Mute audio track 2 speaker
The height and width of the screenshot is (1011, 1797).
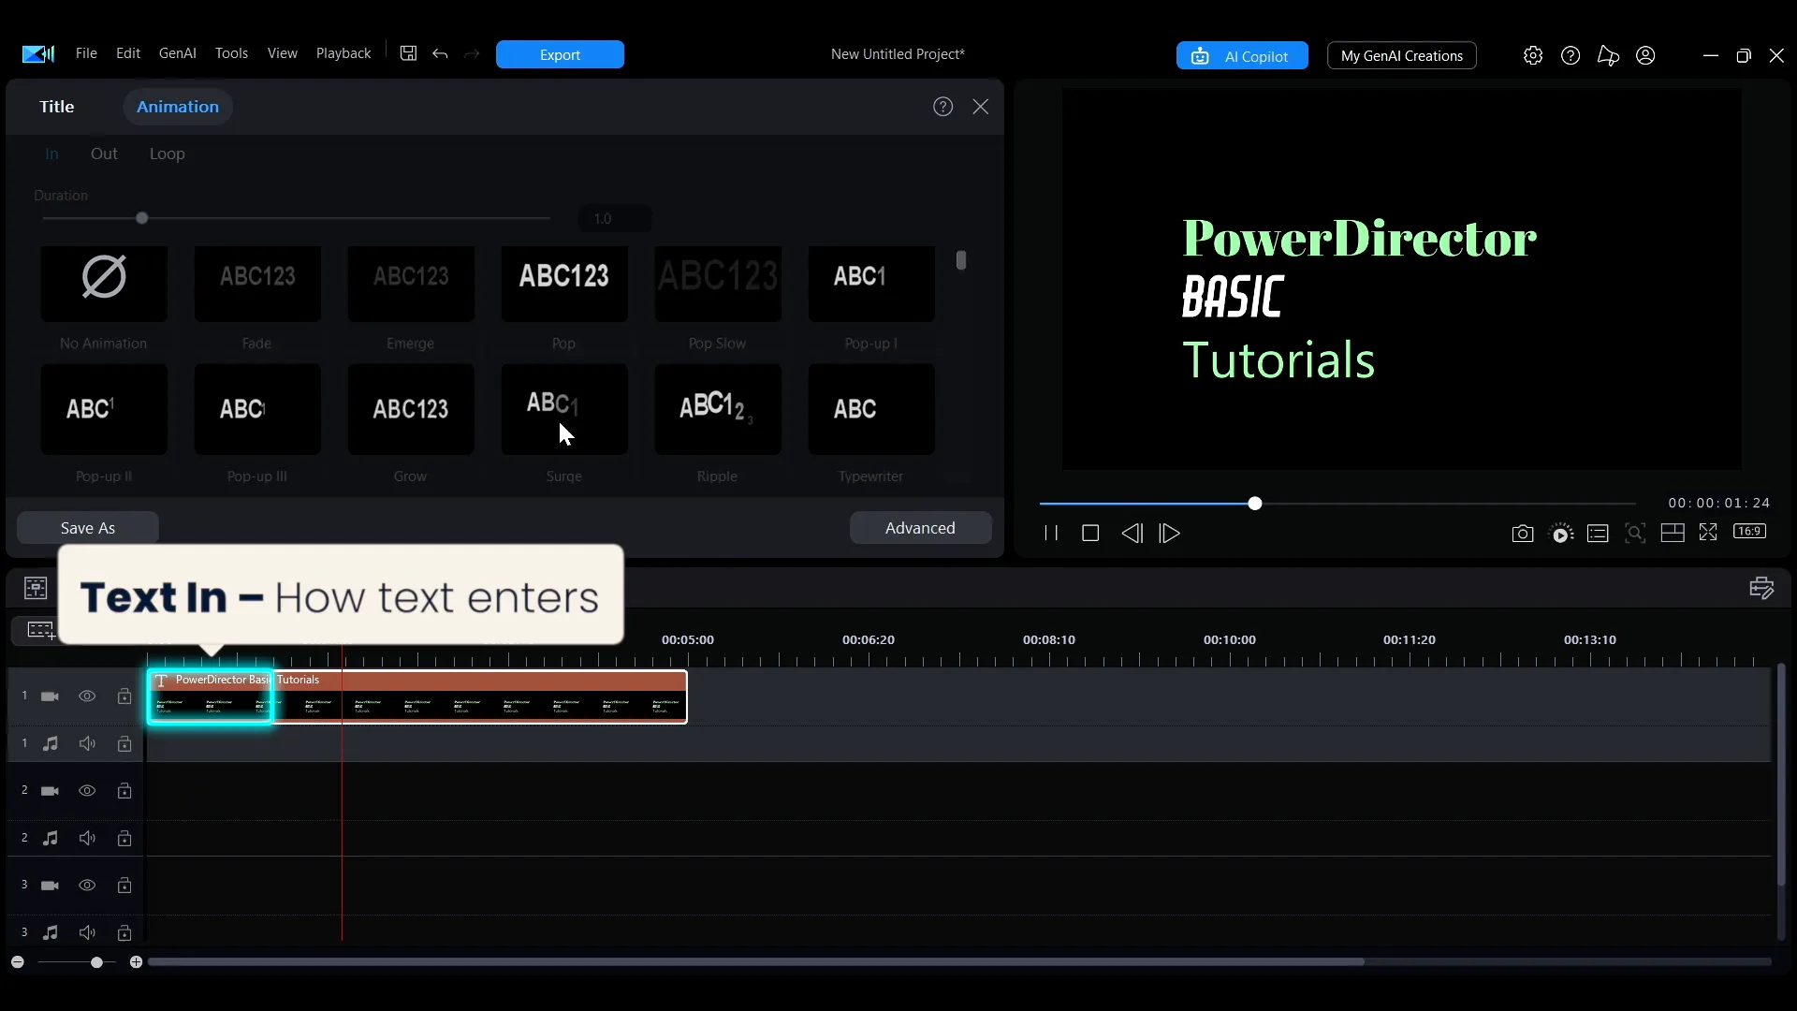[87, 838]
